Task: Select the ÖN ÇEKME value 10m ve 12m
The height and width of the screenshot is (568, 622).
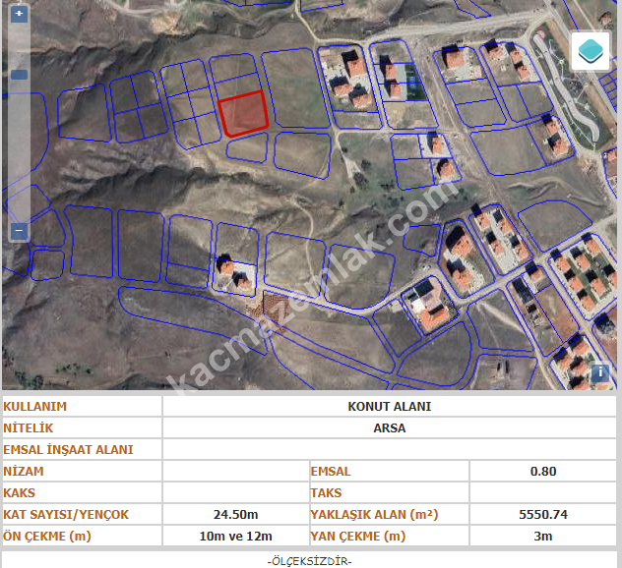Action: click(235, 536)
